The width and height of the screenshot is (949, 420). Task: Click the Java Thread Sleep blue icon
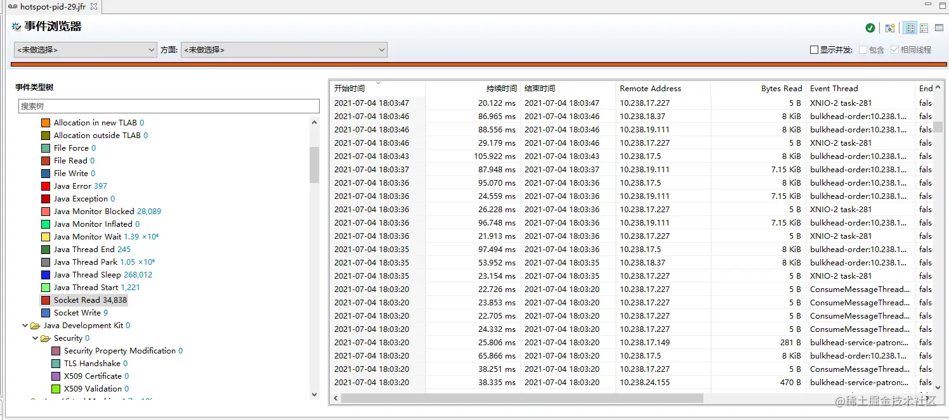(46, 275)
